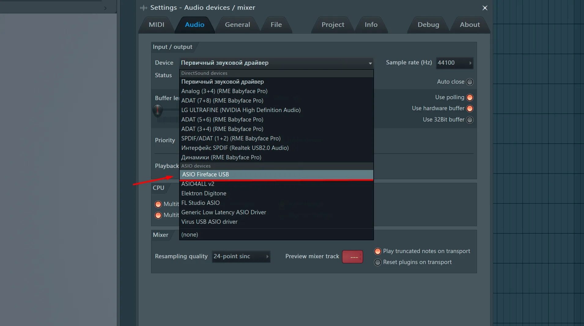Select ADAT (3+4) RME Babyface Pro

click(x=276, y=129)
